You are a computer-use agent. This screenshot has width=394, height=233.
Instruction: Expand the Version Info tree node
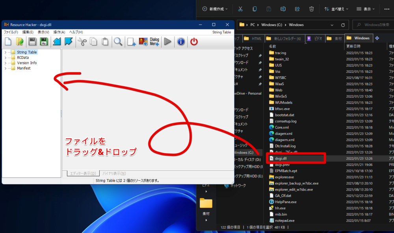[x=6, y=63]
